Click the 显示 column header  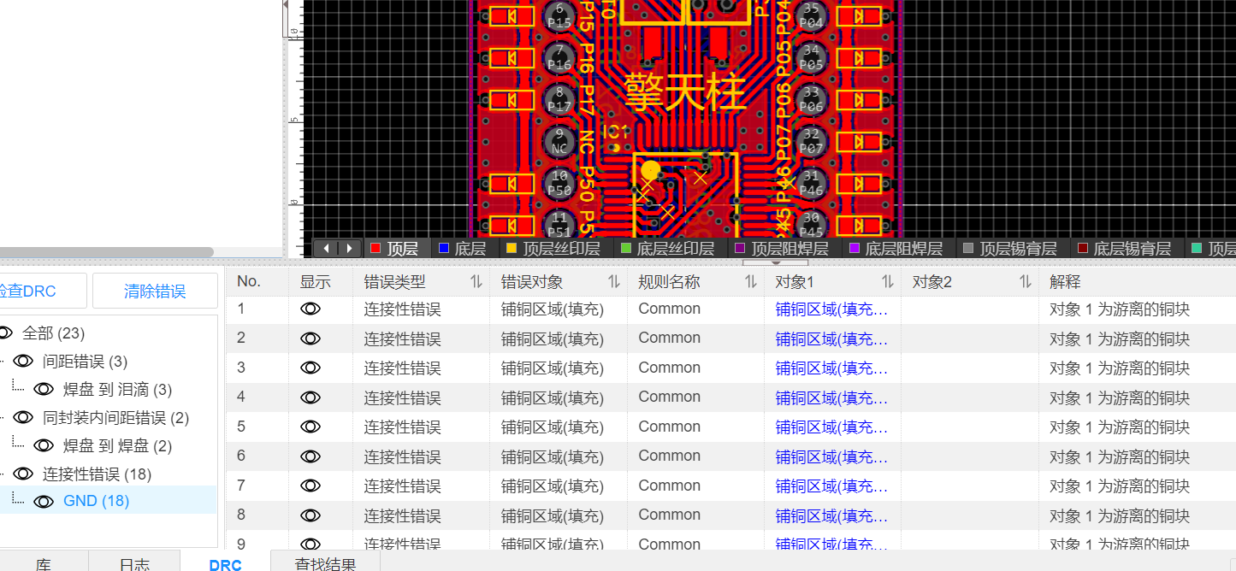[321, 281]
